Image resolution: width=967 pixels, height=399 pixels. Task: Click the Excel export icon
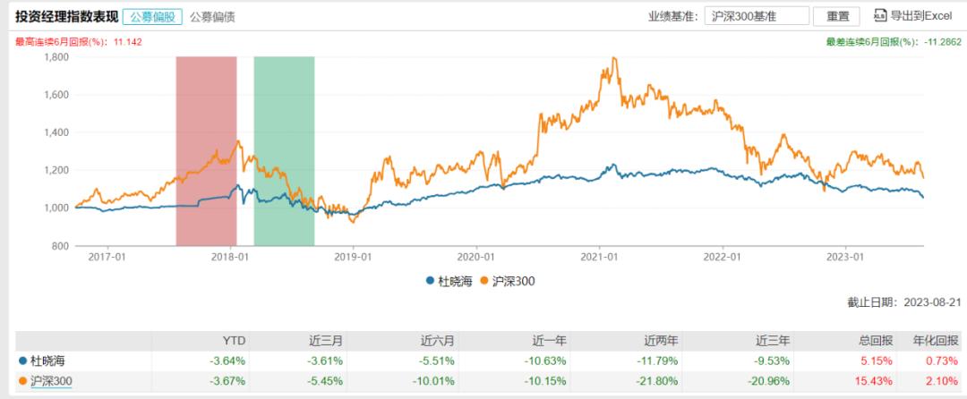[x=878, y=16]
